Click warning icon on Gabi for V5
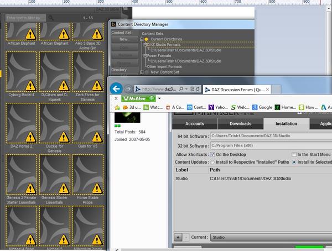 97,137
